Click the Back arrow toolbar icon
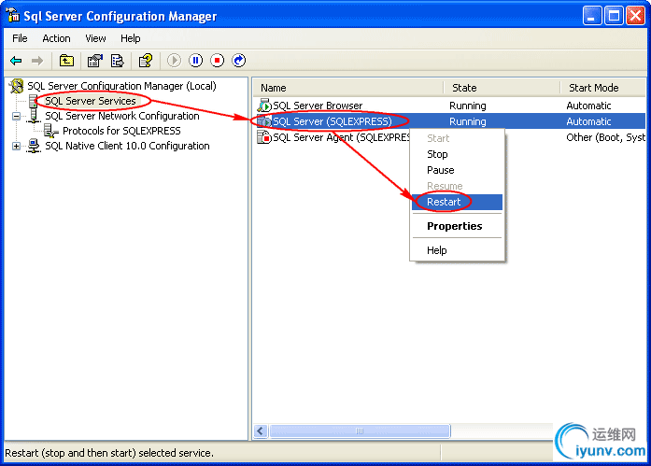This screenshot has height=466, width=651. tap(16, 61)
